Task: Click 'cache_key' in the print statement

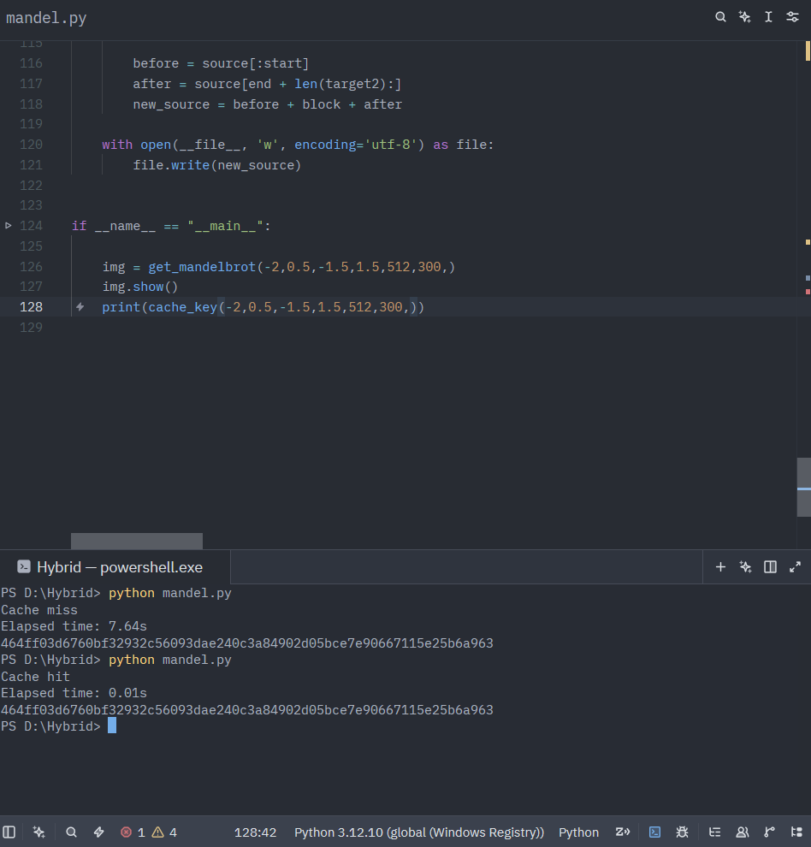Action: [182, 307]
